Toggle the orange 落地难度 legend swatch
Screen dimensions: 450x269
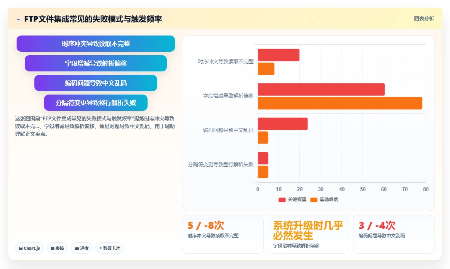pyautogui.click(x=314, y=200)
